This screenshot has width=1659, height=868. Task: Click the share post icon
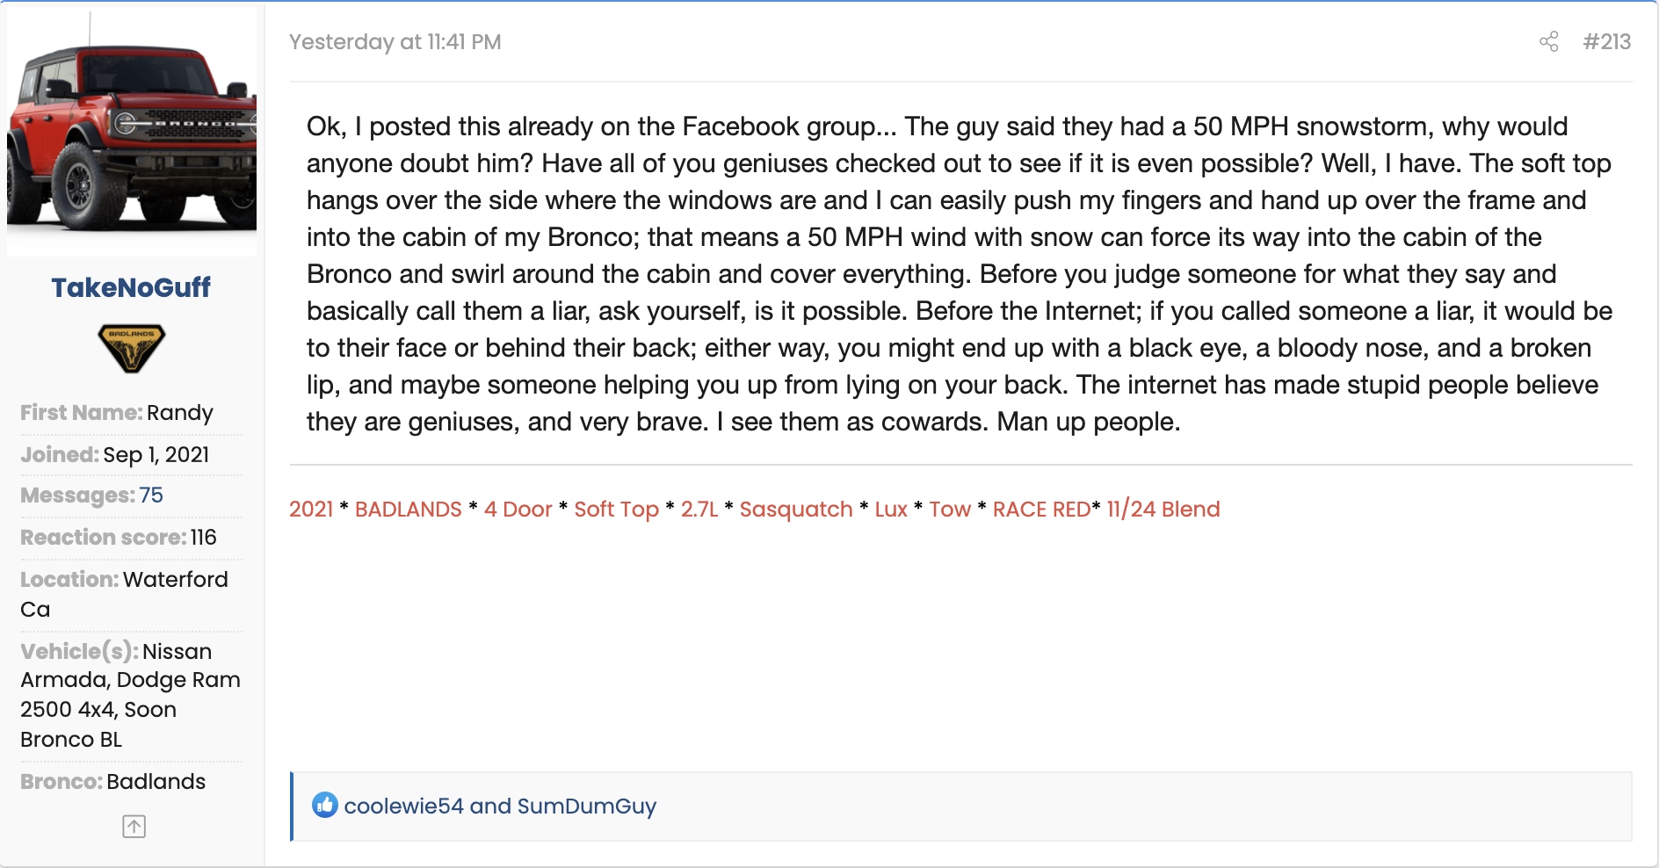(x=1548, y=41)
